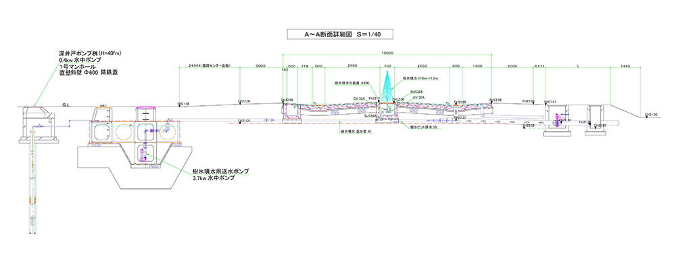Click the GV 32A valve label
The height and width of the screenshot is (257, 676).
click(x=360, y=98)
